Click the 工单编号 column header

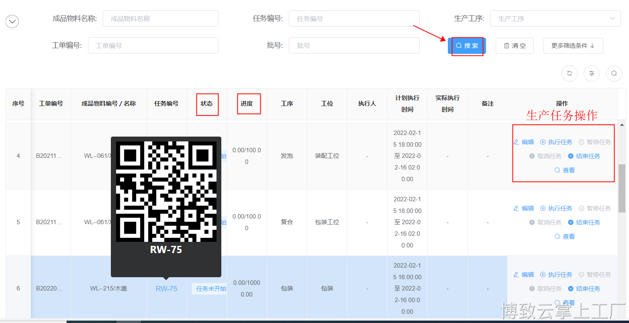pos(51,104)
